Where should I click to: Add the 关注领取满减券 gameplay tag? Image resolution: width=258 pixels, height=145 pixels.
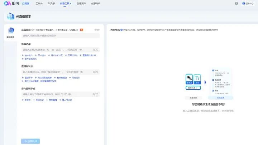point(43,78)
